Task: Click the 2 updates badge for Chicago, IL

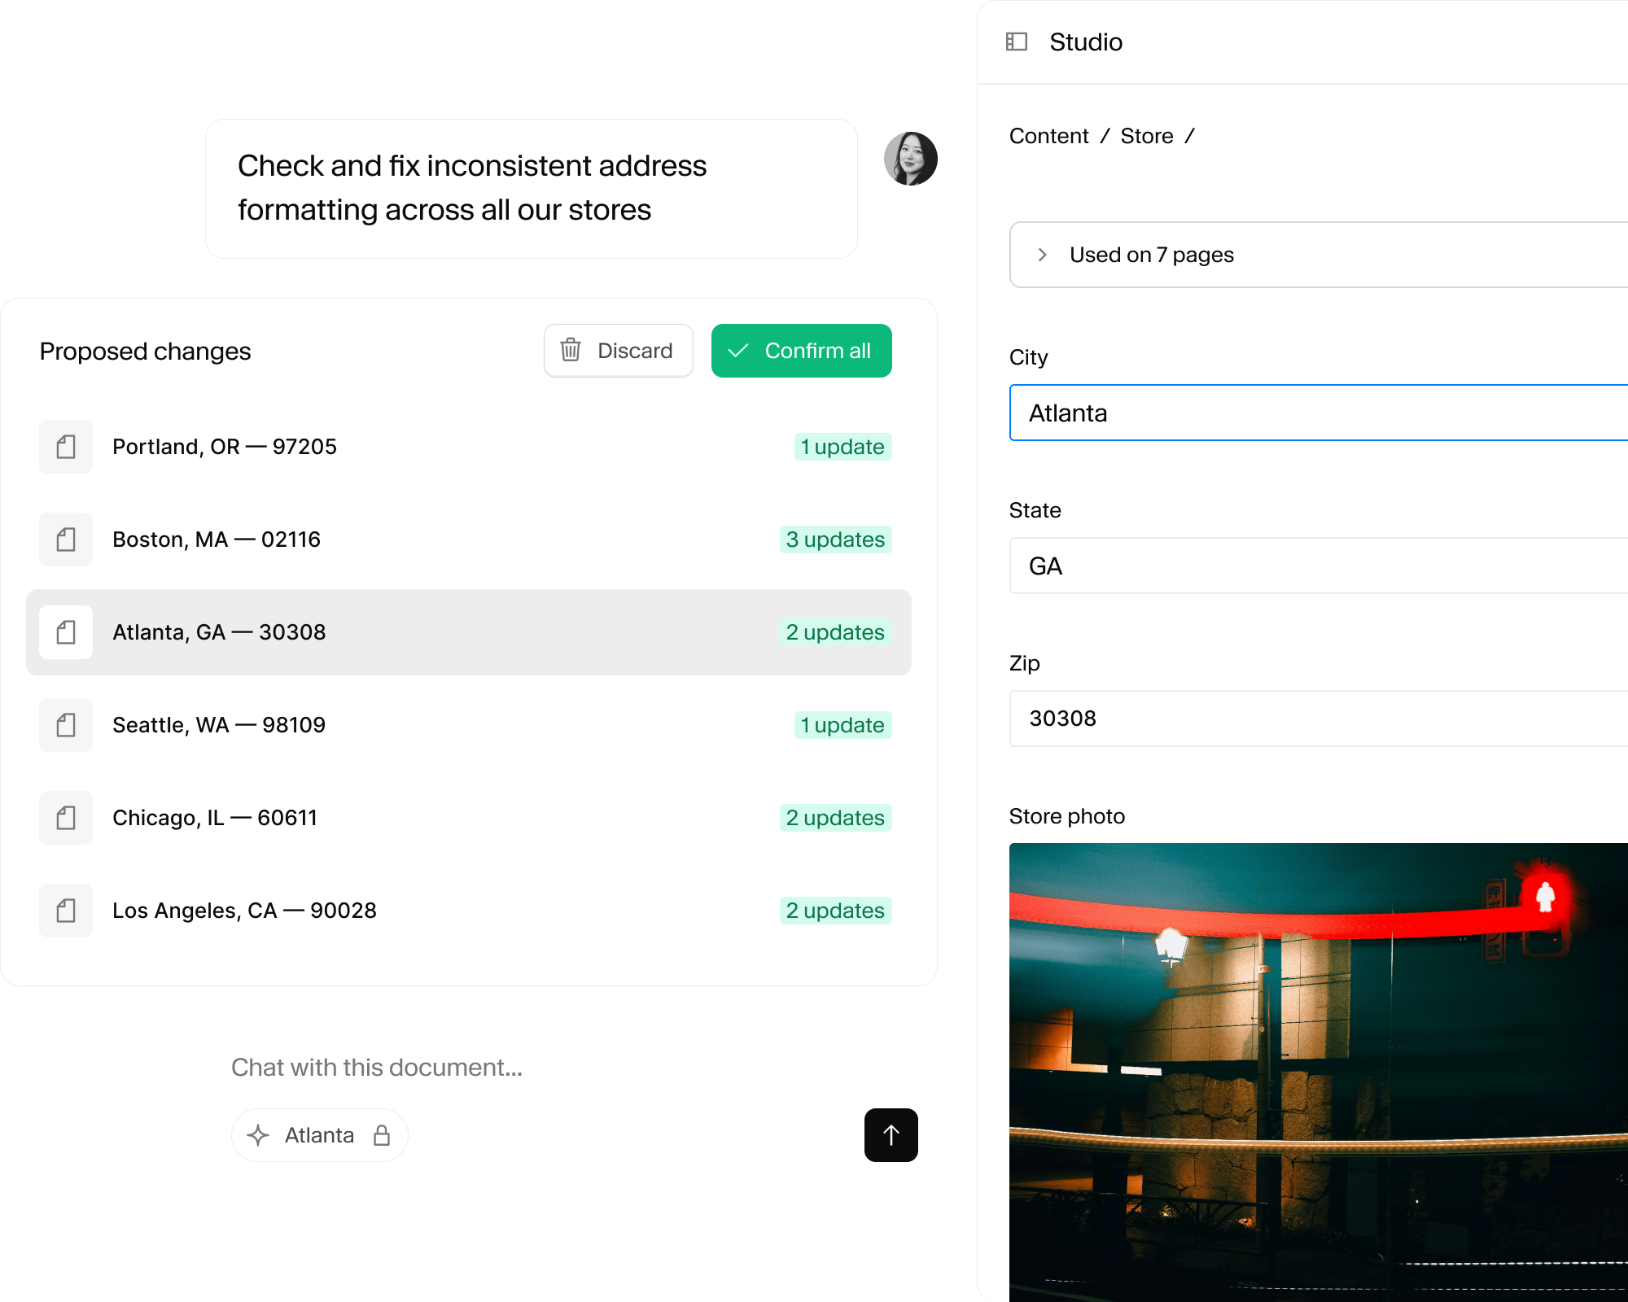Action: pyautogui.click(x=834, y=818)
